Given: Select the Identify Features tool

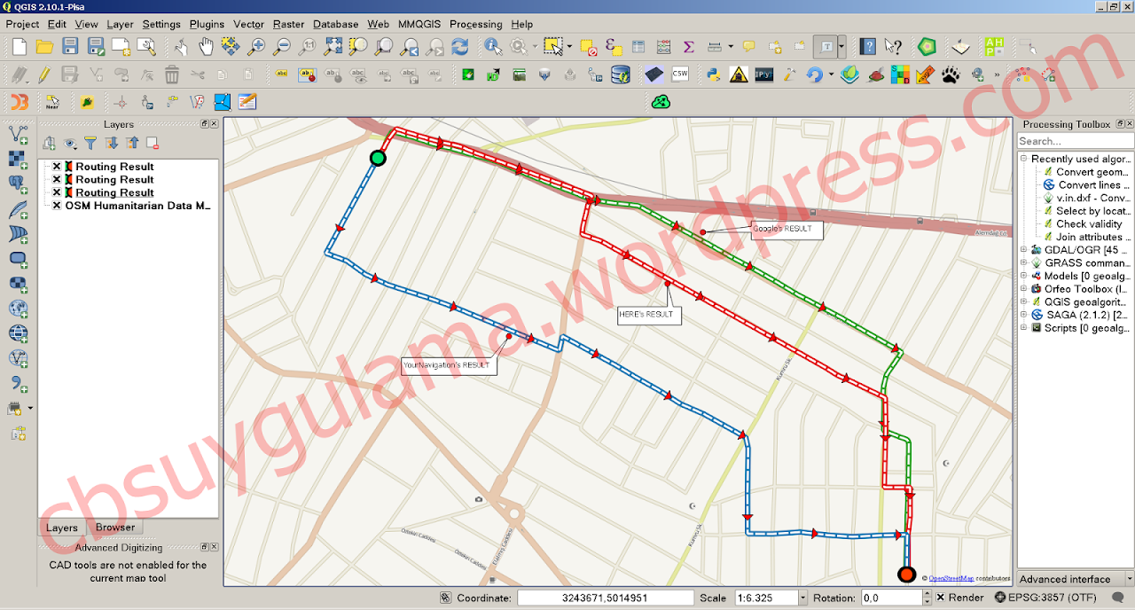Looking at the screenshot, I should pyautogui.click(x=493, y=46).
